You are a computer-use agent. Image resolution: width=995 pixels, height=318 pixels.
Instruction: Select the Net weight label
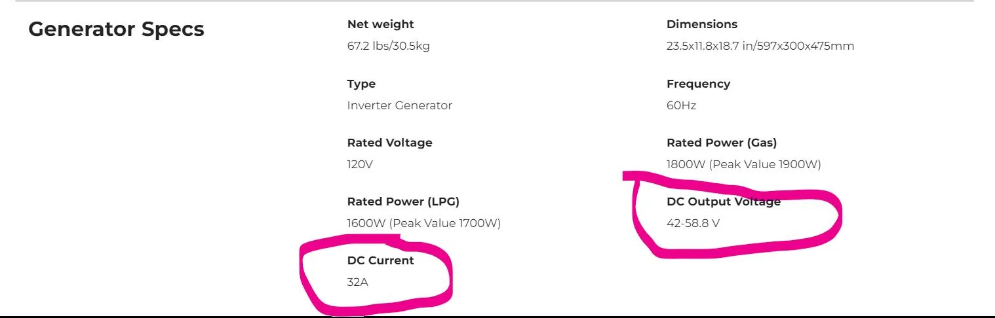pyautogui.click(x=380, y=24)
